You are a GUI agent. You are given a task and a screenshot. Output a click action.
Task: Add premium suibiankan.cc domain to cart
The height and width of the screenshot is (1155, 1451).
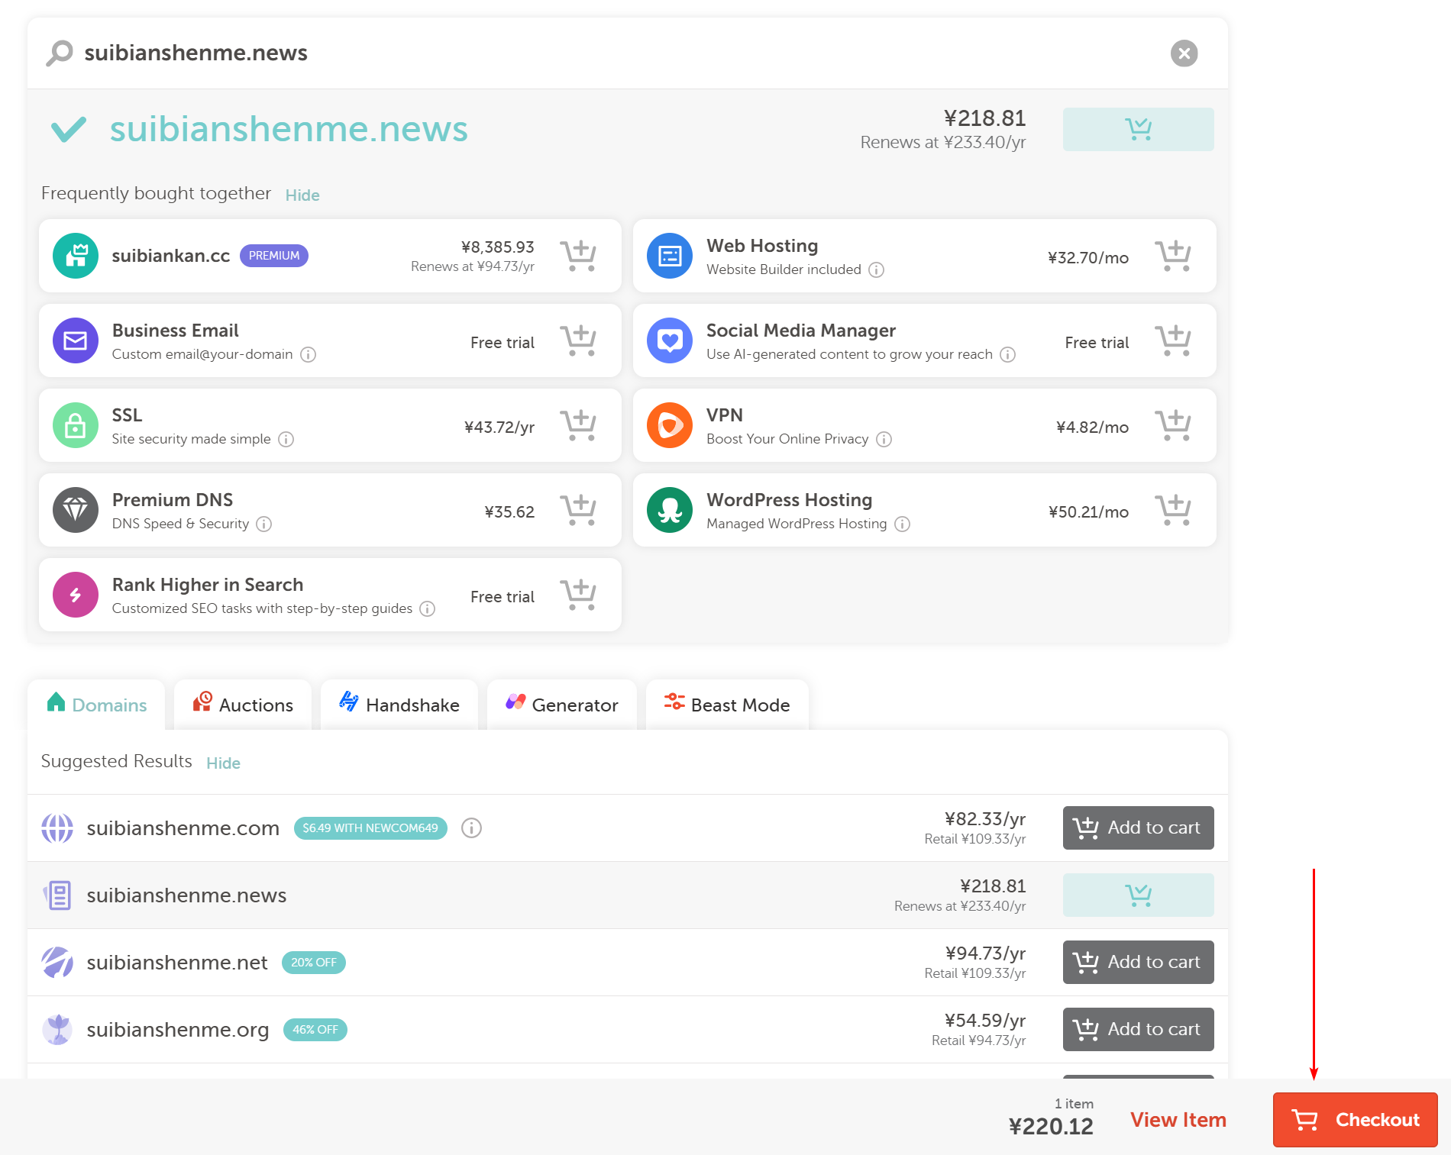[x=578, y=256]
